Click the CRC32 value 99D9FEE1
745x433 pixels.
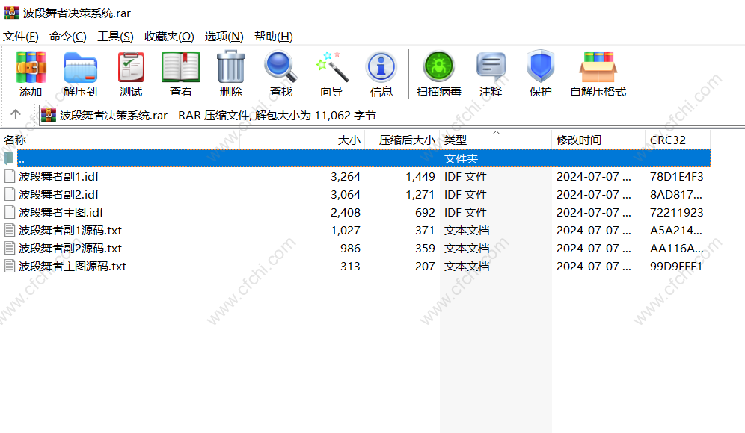tap(676, 266)
